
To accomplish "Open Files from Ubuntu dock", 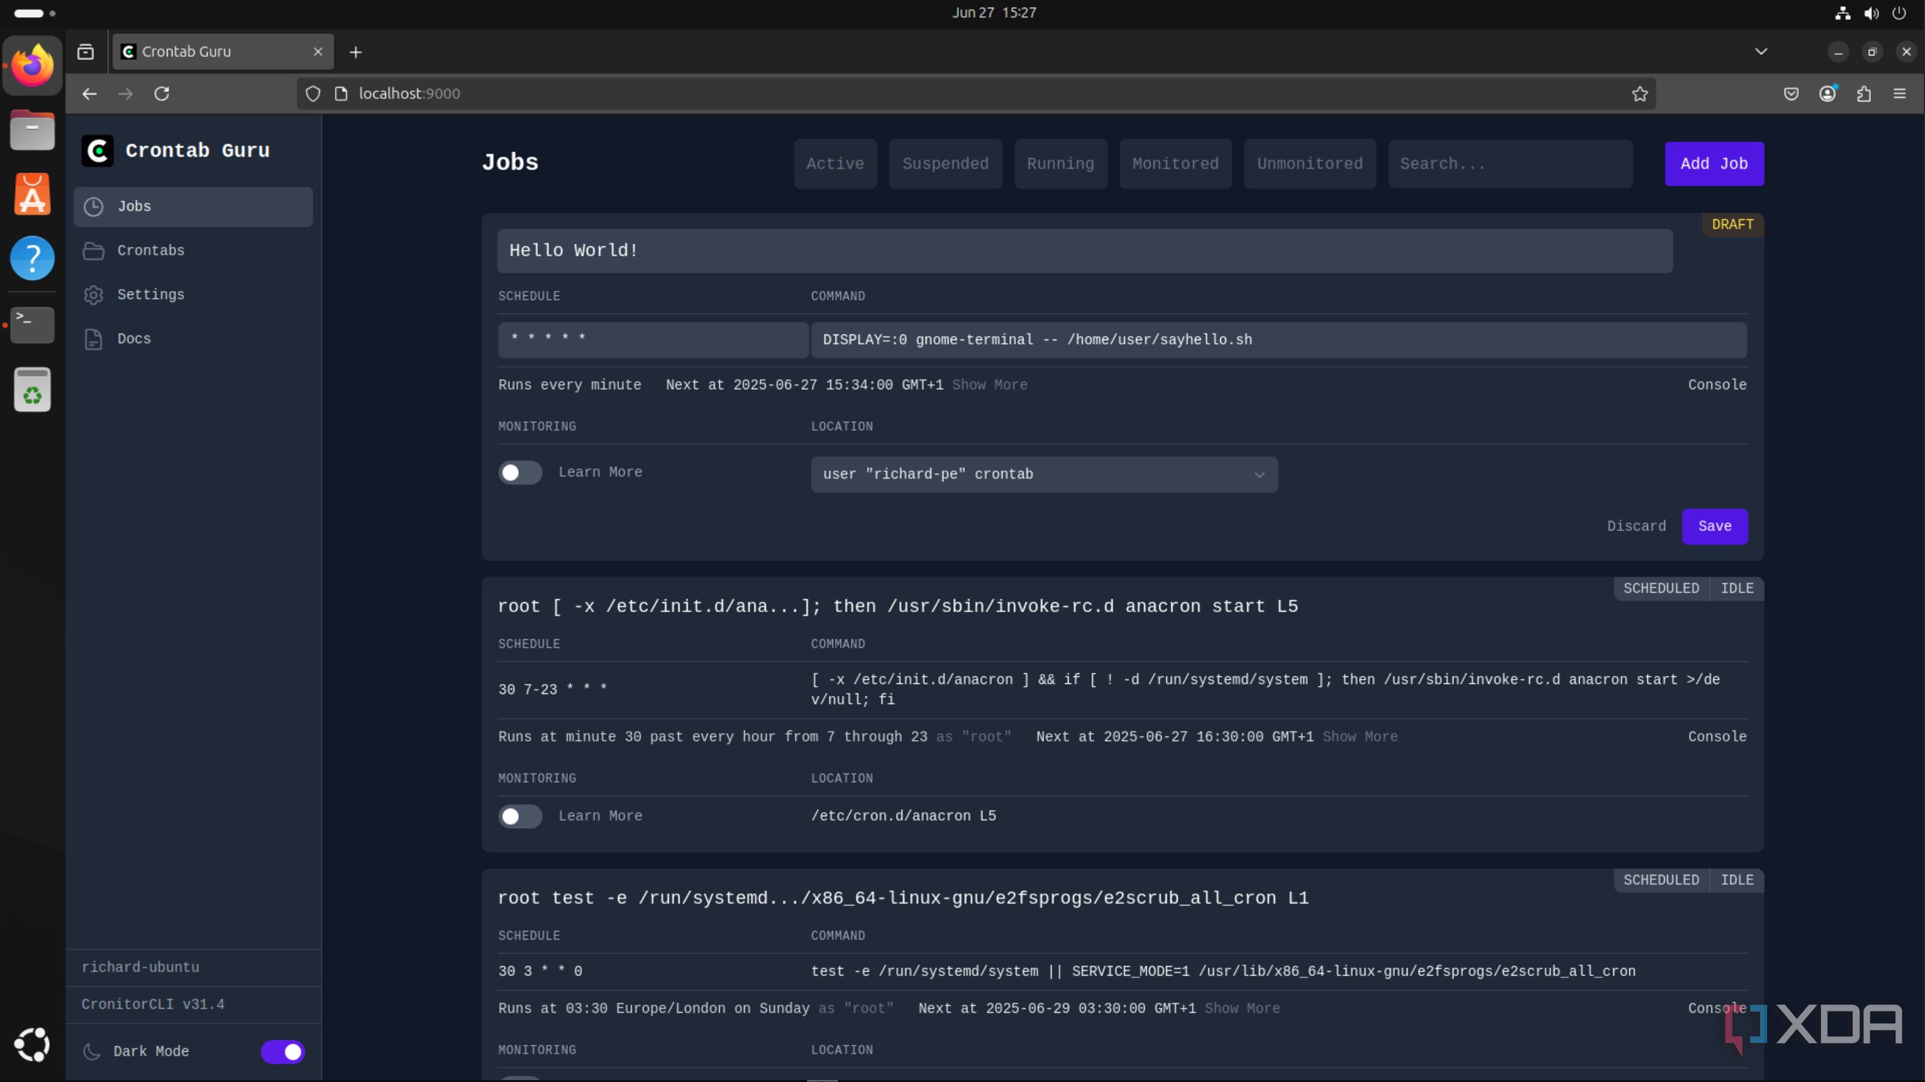I will pyautogui.click(x=32, y=130).
